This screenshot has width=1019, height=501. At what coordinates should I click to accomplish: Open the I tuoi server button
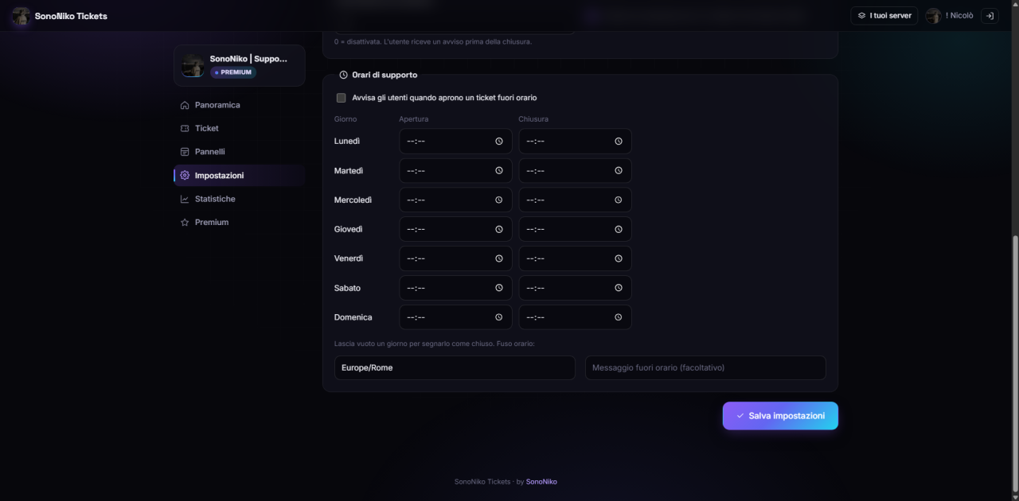(884, 16)
